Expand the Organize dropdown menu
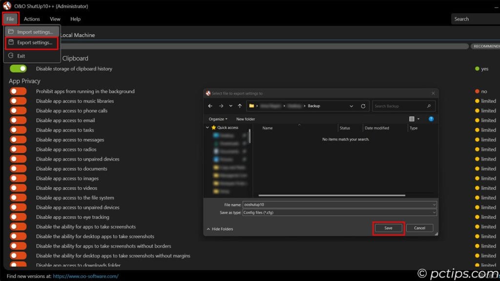 click(x=218, y=119)
